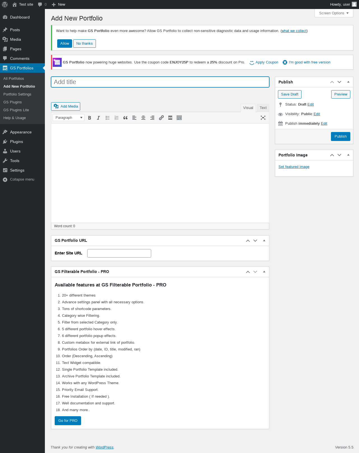Align text left in editor
This screenshot has height=453, width=359.
pyautogui.click(x=134, y=118)
